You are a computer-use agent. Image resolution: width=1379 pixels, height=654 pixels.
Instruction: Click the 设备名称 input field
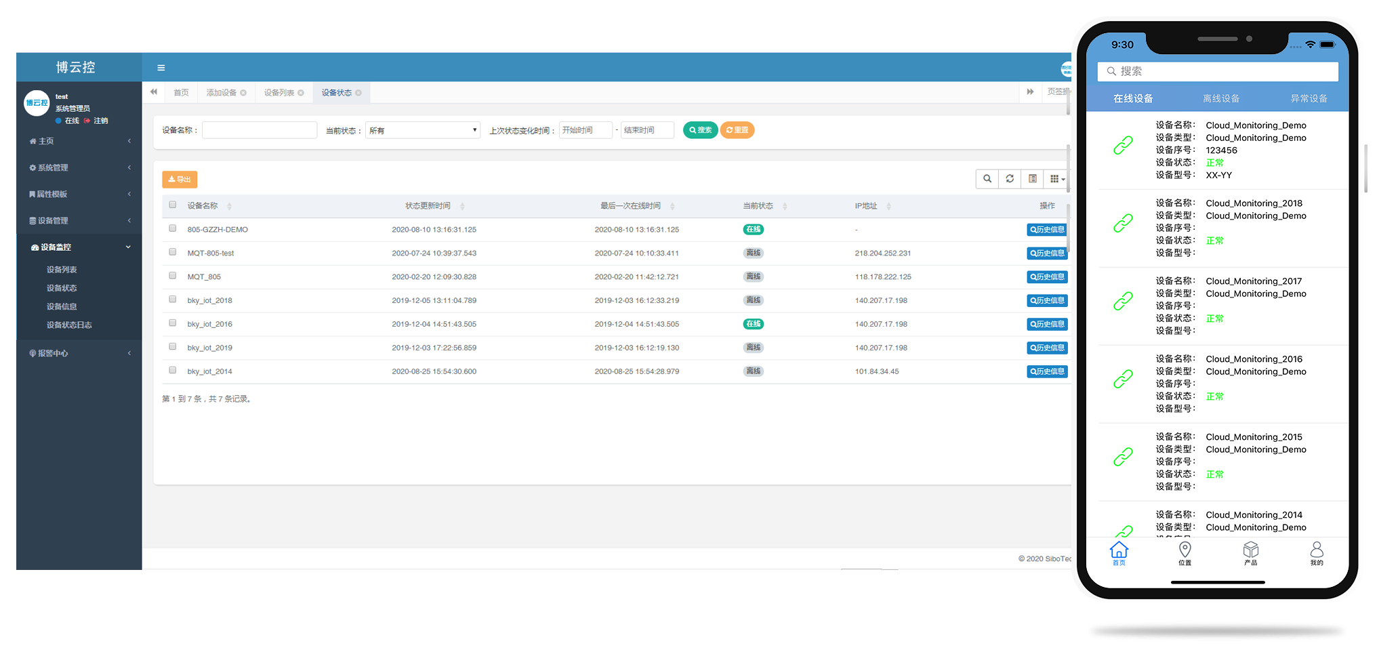pyautogui.click(x=260, y=130)
